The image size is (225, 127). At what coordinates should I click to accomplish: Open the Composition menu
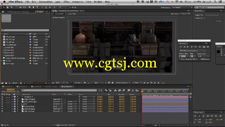click(46, 2)
